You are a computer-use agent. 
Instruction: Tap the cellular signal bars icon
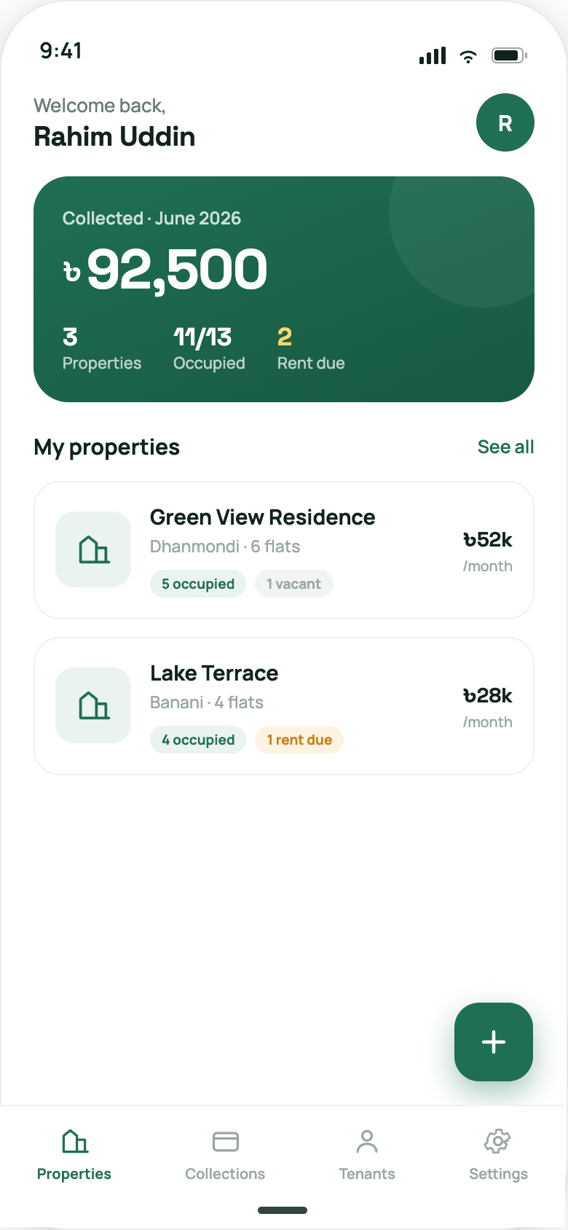(x=433, y=55)
